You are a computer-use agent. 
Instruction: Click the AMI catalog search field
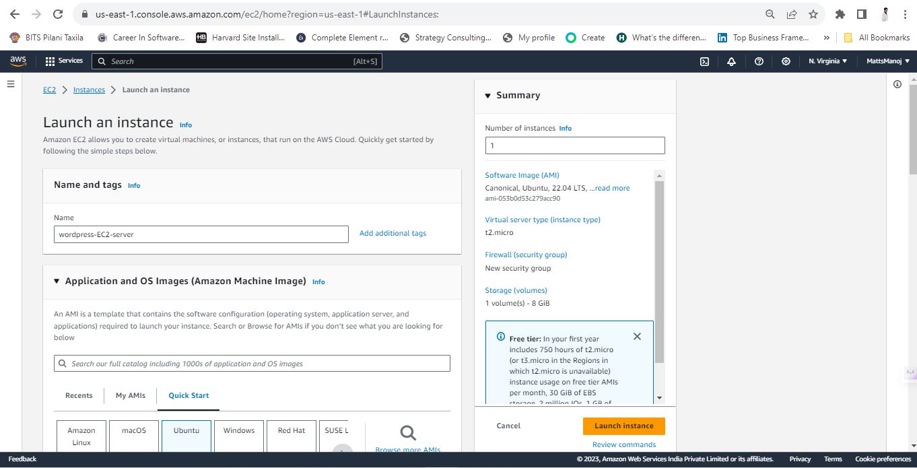coord(252,364)
